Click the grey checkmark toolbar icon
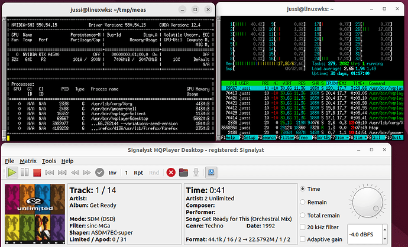 point(100,173)
